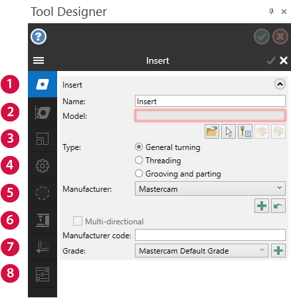The image size is (291, 298).
Task: Click the select-from-screen cursor icon
Action: pos(229,131)
